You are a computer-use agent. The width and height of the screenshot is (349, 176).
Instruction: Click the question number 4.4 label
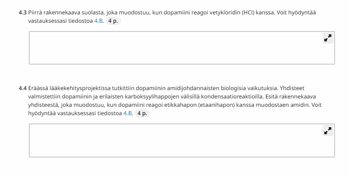[x=22, y=88]
